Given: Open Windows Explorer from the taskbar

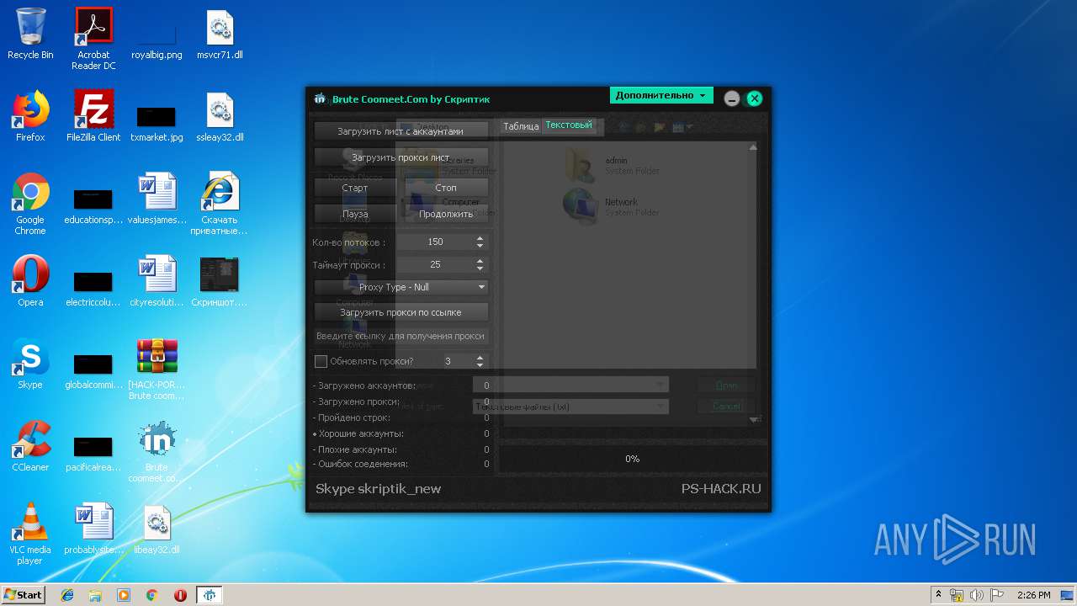Looking at the screenshot, I should coord(95,595).
